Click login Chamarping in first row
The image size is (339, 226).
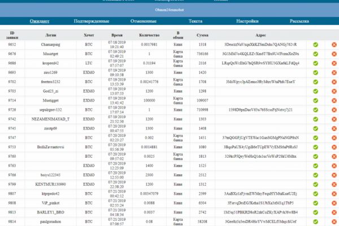click(51, 45)
